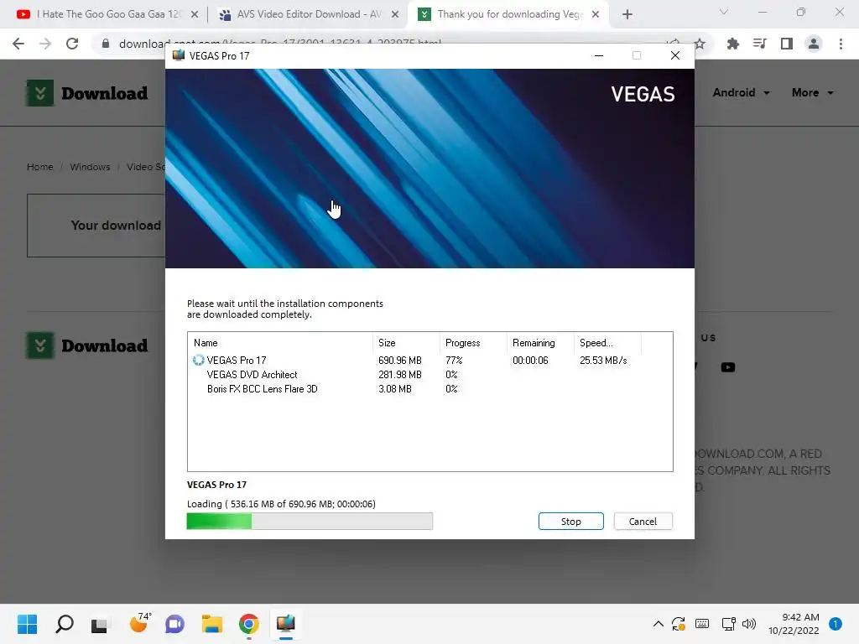Open the Windows breadcrumb link
Viewport: 859px width, 644px height.
coord(90,167)
